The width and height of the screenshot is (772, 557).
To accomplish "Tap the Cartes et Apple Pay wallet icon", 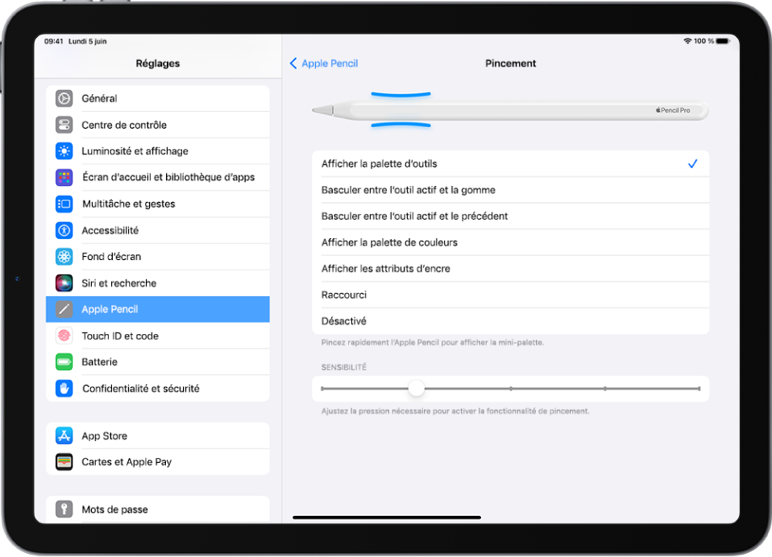I will coord(64,462).
